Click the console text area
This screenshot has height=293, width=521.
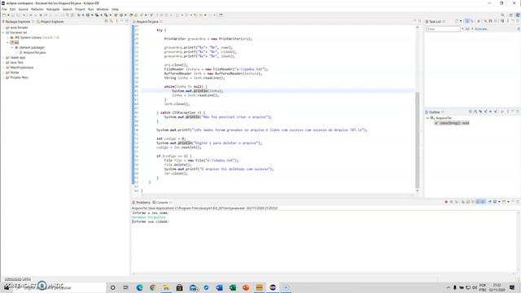pyautogui.click(x=324, y=243)
